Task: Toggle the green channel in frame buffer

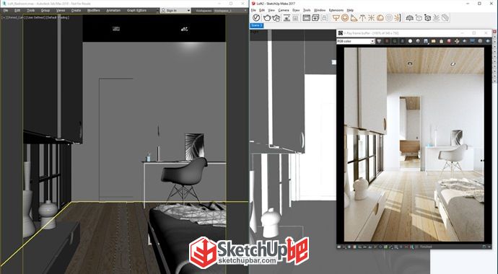Action: pyautogui.click(x=395, y=41)
